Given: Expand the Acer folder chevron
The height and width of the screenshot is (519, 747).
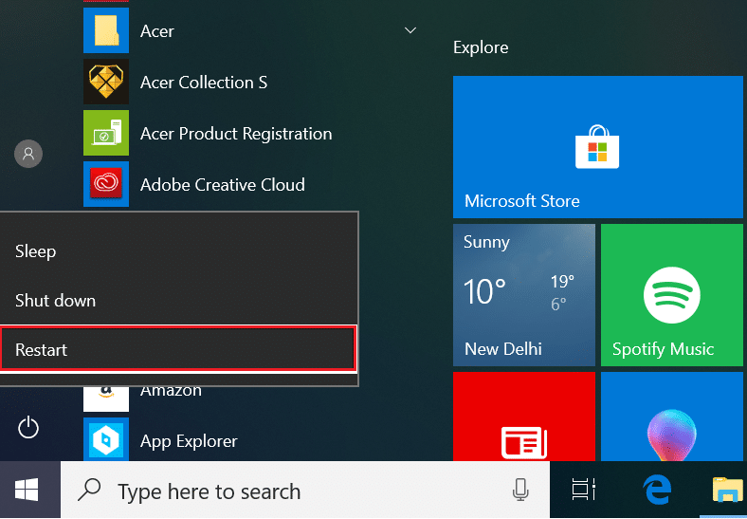Looking at the screenshot, I should (x=410, y=31).
